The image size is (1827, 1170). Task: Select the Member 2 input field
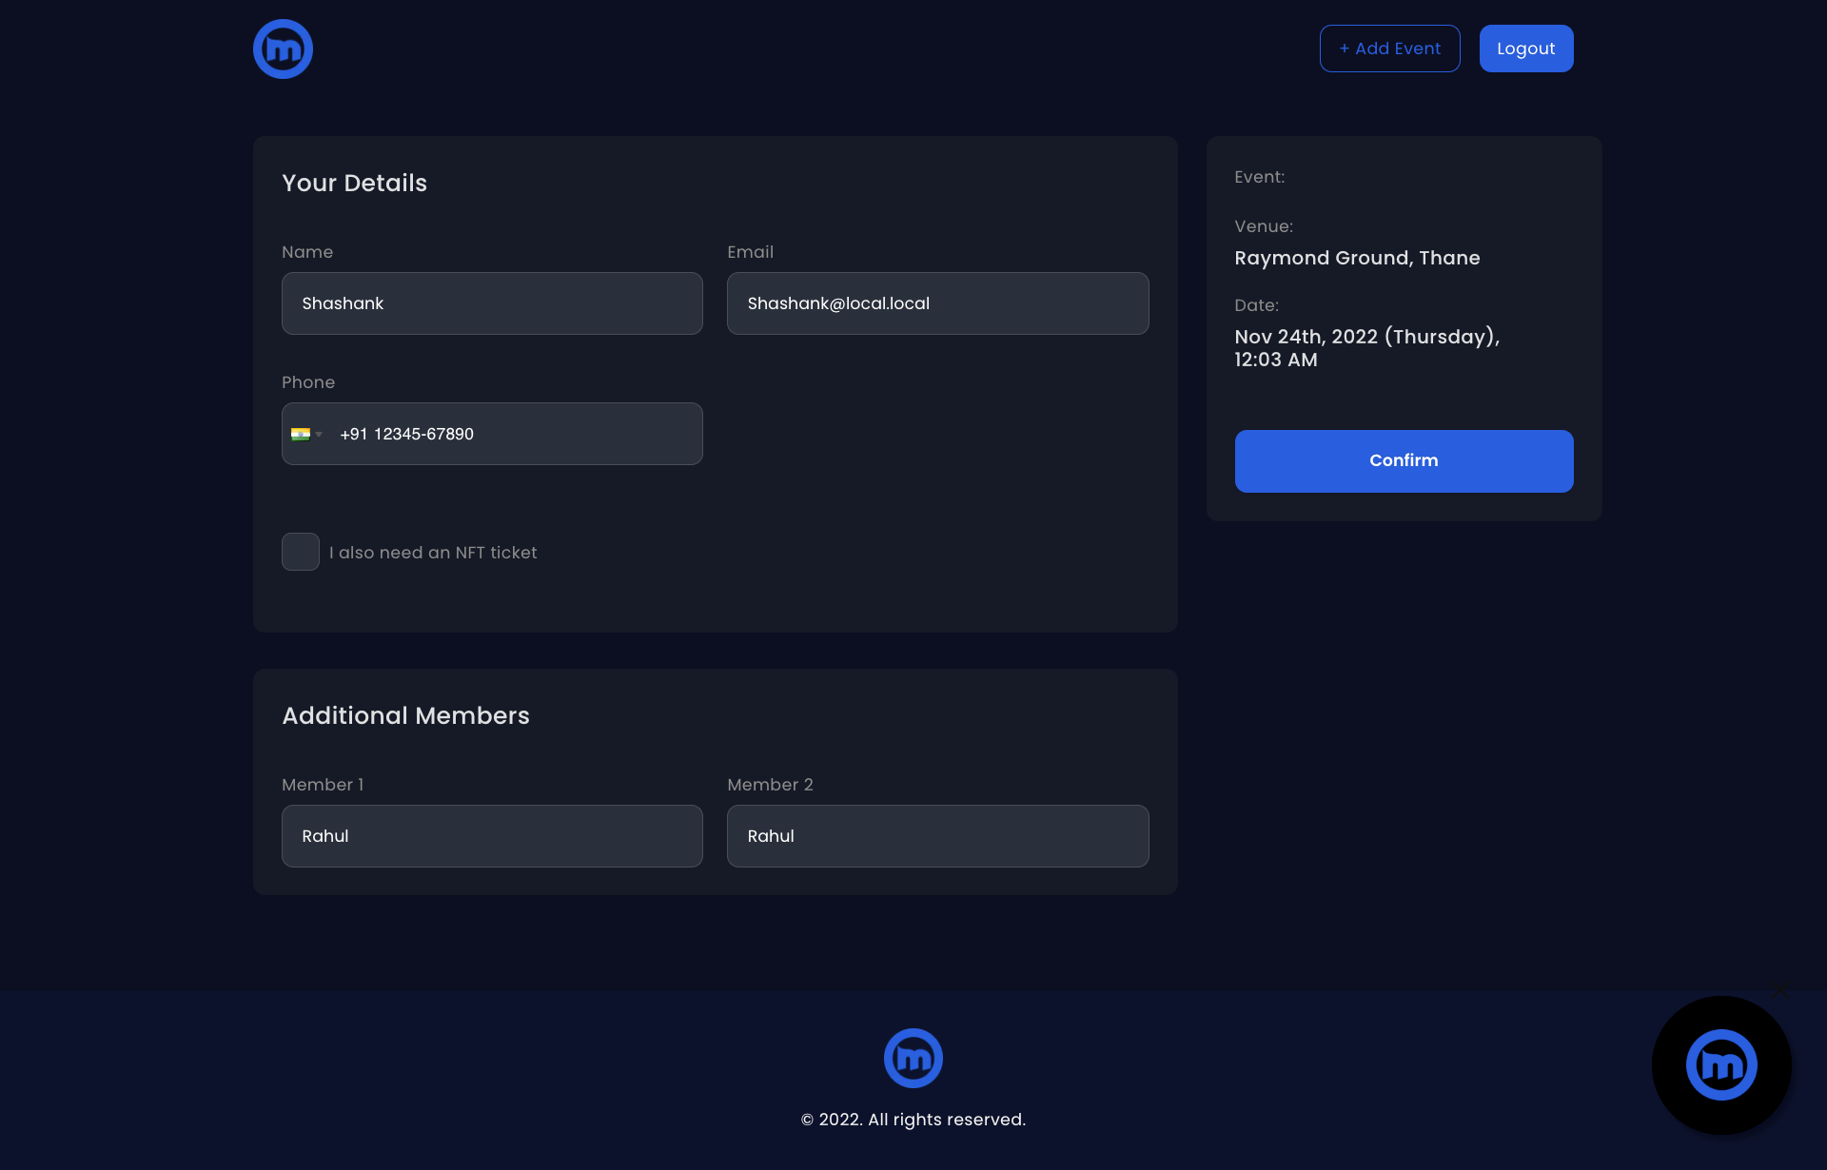[x=937, y=836]
